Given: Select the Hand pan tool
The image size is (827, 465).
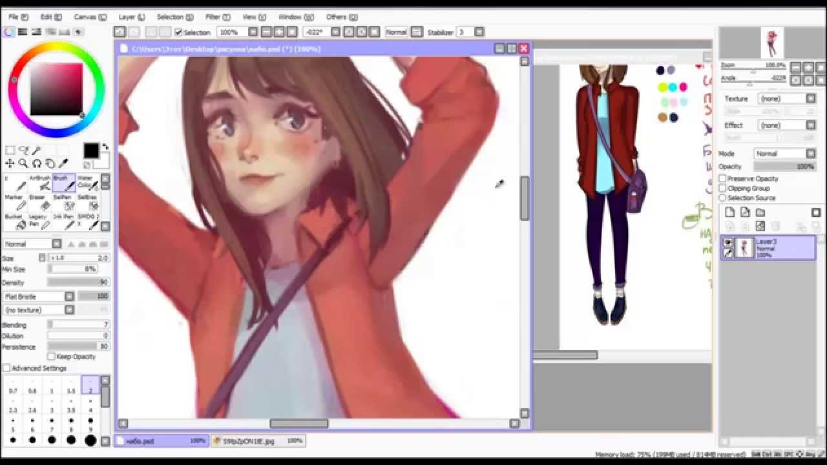Looking at the screenshot, I should coord(50,163).
